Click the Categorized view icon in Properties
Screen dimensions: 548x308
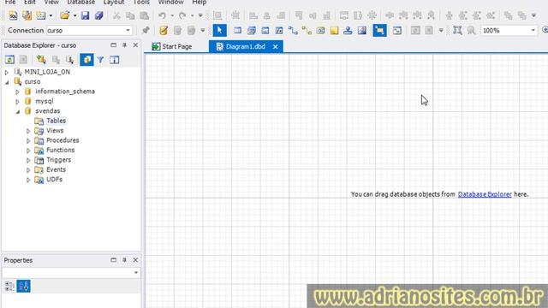9,287
